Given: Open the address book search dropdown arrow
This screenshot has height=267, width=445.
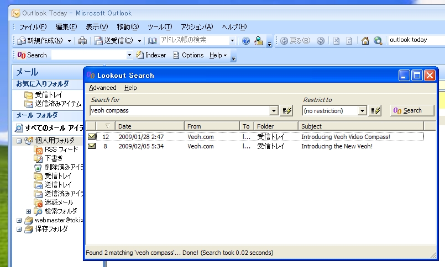Looking at the screenshot, I should tap(232, 41).
